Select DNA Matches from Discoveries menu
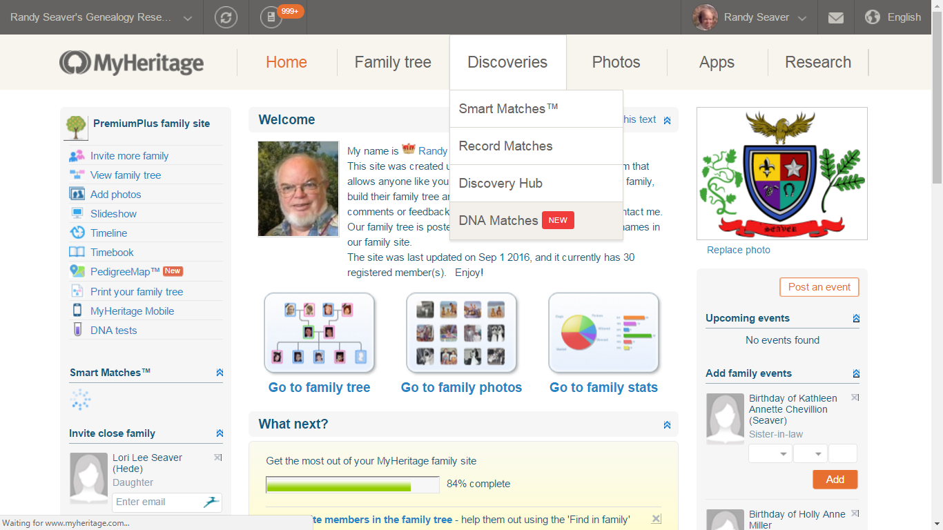Viewport: 943px width, 530px height. click(x=536, y=221)
